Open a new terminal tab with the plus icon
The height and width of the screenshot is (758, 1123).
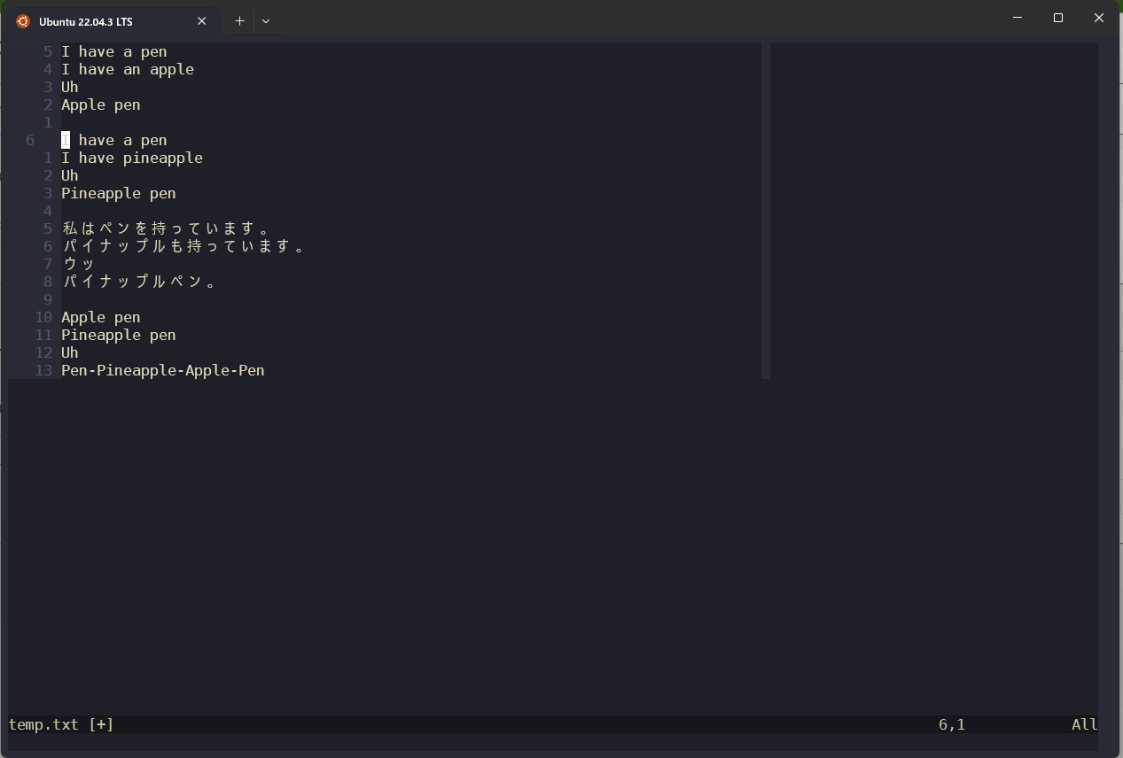(239, 20)
